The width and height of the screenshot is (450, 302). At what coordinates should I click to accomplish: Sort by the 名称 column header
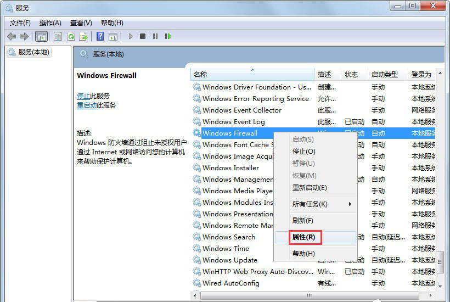click(252, 74)
